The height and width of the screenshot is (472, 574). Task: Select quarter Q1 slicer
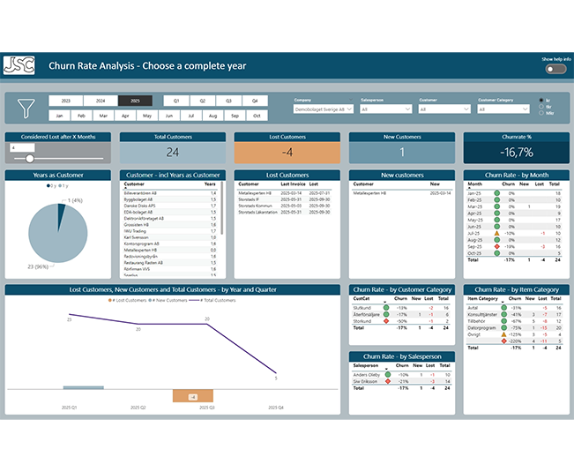[176, 101]
